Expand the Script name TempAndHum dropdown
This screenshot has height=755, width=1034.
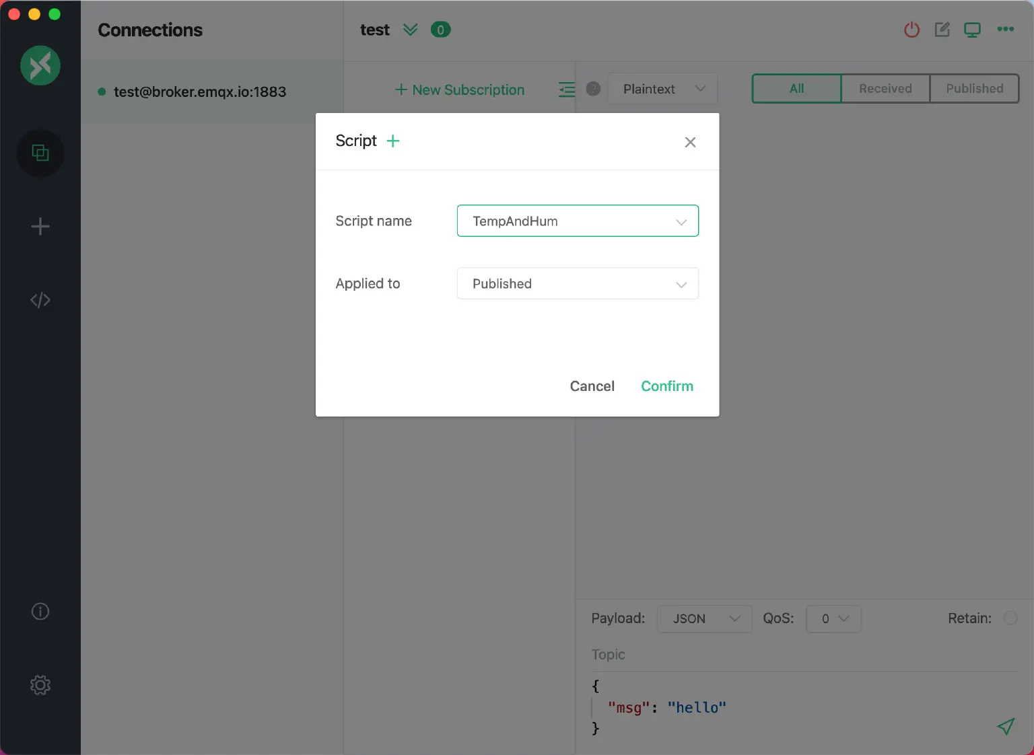pos(578,221)
